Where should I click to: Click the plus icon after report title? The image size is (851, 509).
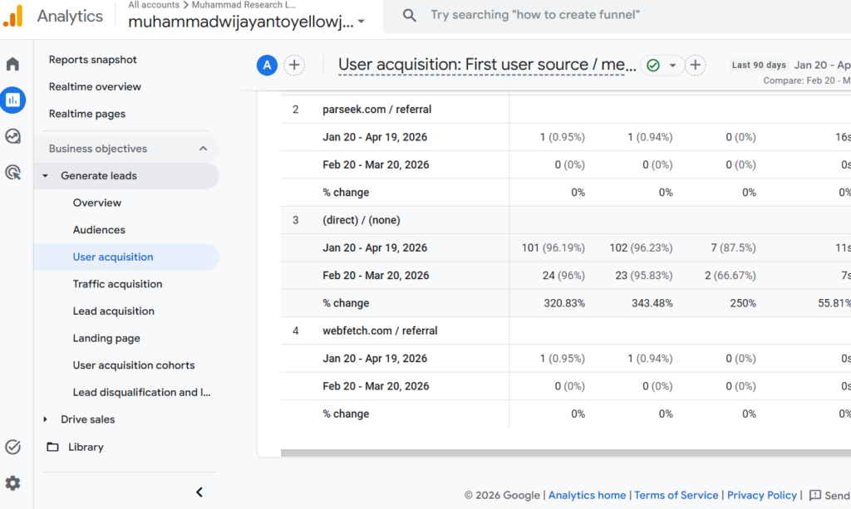[x=696, y=65]
